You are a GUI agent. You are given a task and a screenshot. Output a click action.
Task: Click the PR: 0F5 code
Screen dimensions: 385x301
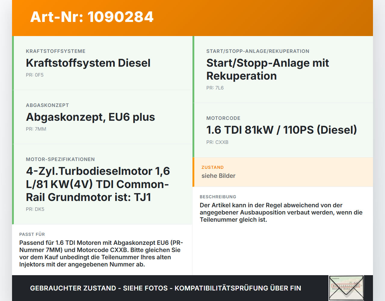tap(35, 75)
